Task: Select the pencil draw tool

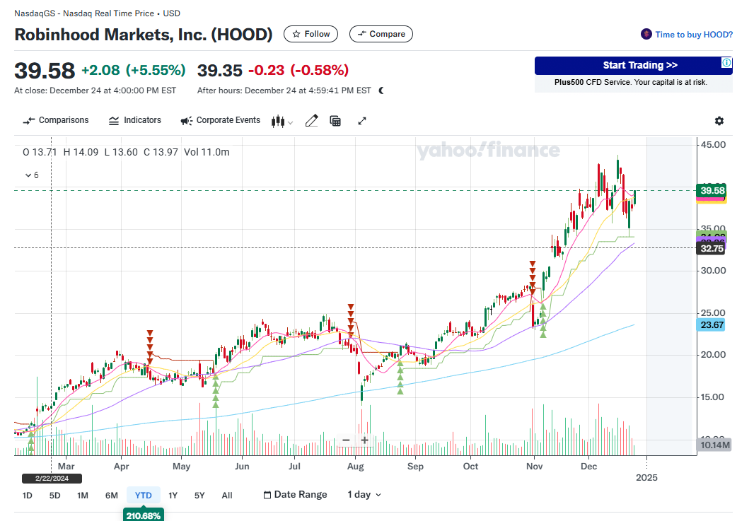Action: (311, 121)
